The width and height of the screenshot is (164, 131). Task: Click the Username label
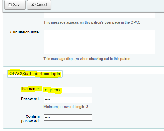30,89
